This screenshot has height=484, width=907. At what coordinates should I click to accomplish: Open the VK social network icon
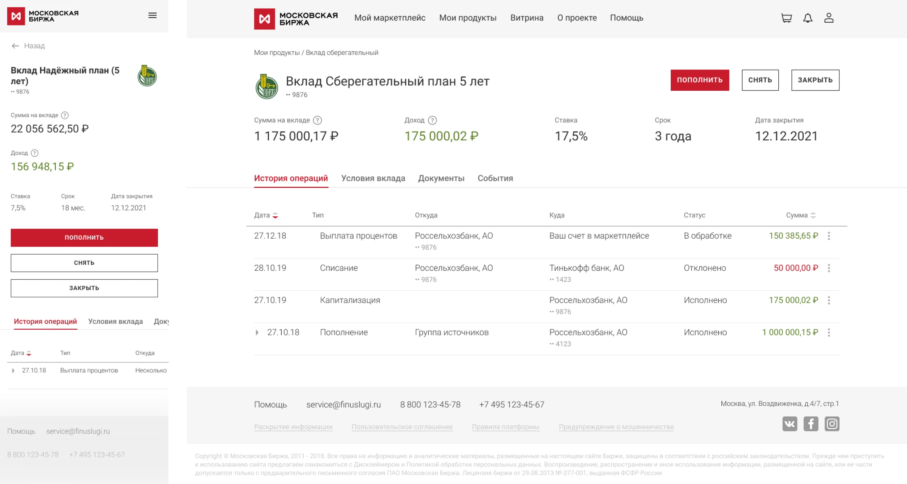pyautogui.click(x=790, y=424)
